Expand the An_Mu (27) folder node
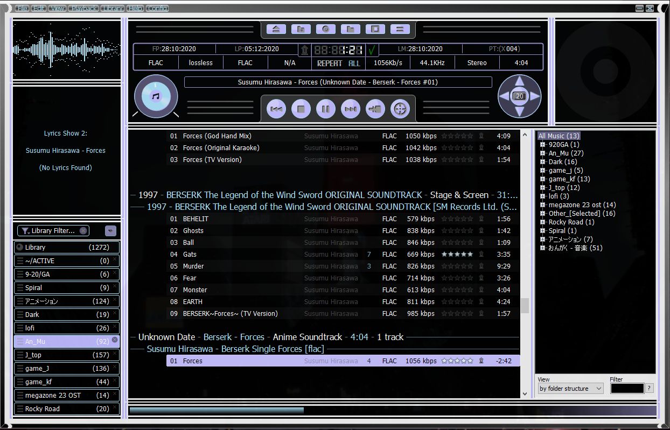 pos(542,153)
